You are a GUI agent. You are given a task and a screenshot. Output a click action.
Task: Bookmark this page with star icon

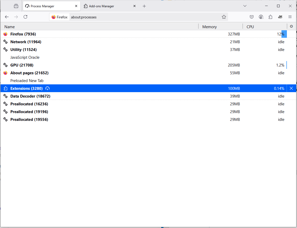[224, 17]
